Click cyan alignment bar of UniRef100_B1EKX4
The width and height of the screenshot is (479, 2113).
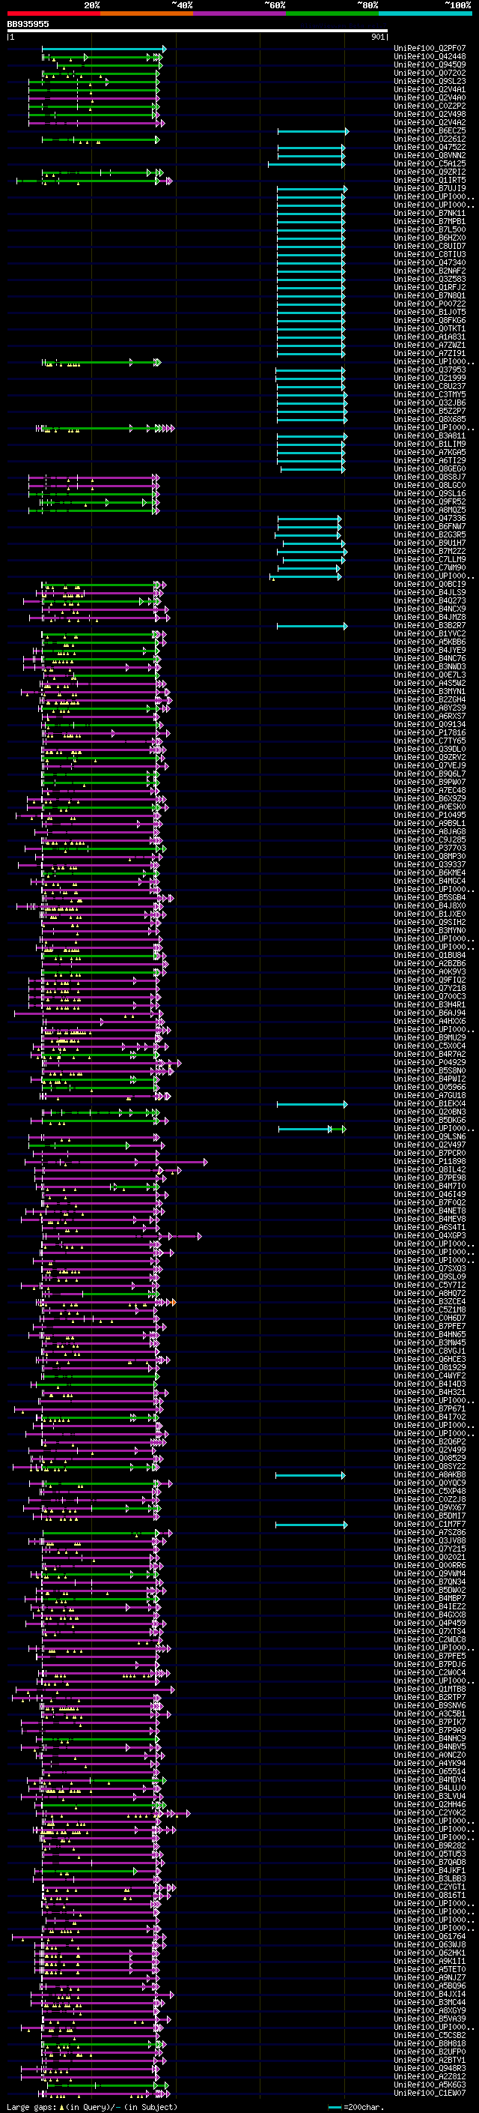312,1105
